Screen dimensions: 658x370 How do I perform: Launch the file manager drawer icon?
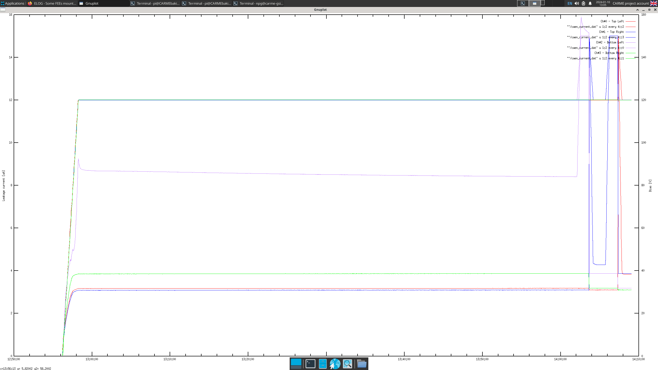323,364
